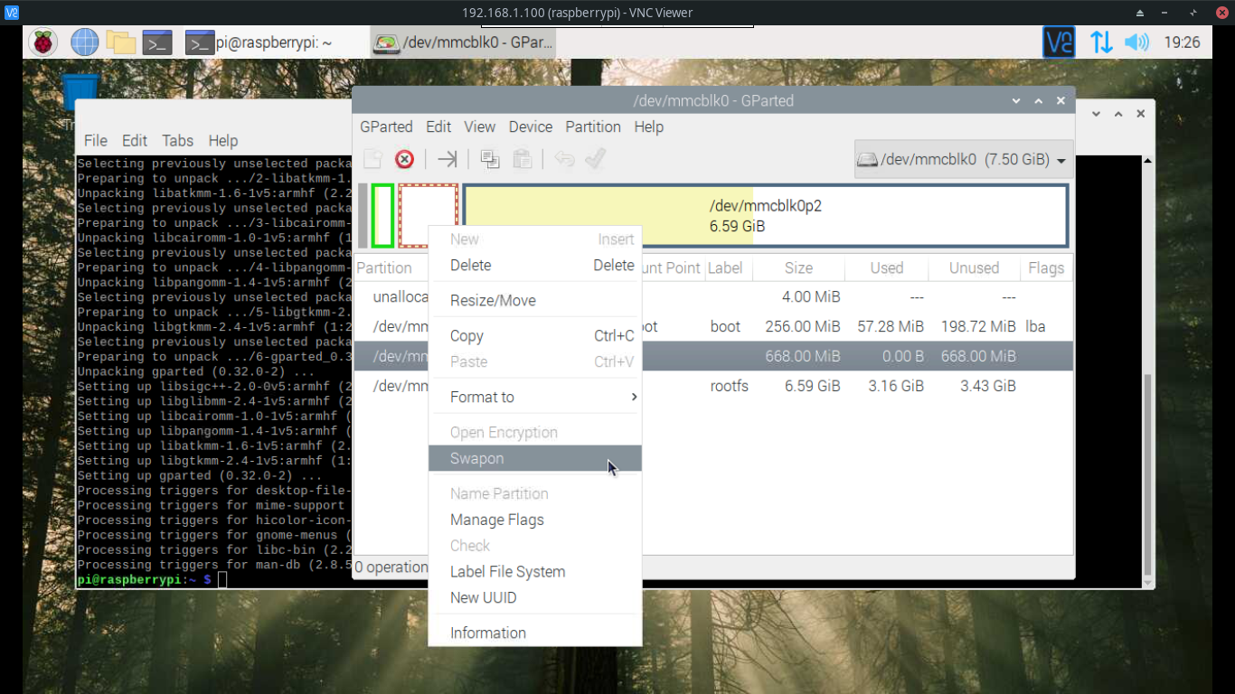
Task: Select the green boot partition graphic block
Action: tap(382, 215)
